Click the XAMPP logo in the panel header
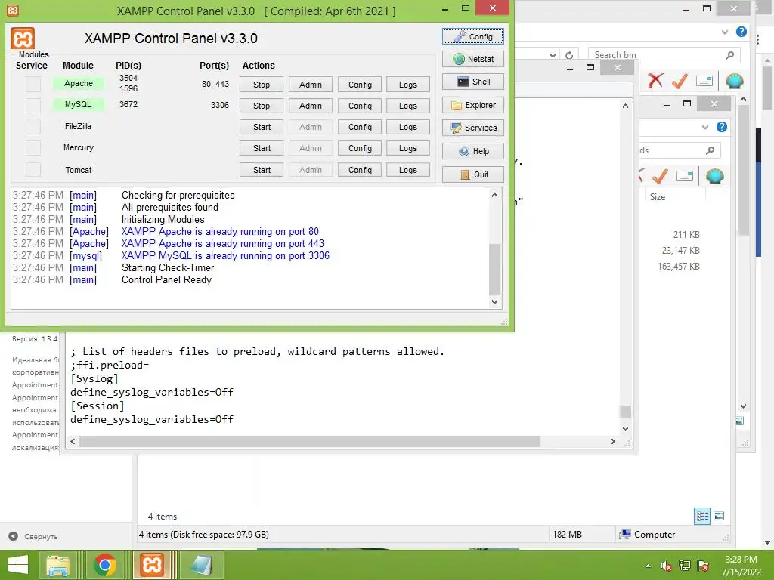Viewport: 774px width, 580px height. [23, 39]
